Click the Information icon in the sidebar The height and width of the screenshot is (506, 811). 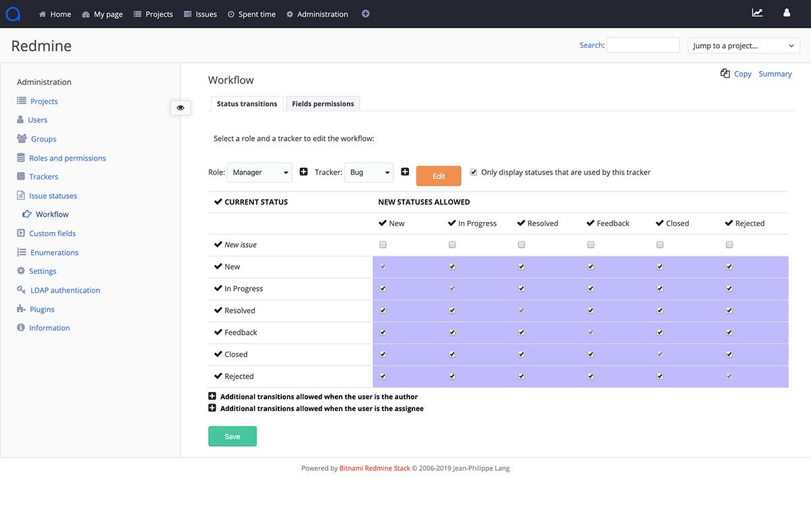tap(21, 327)
